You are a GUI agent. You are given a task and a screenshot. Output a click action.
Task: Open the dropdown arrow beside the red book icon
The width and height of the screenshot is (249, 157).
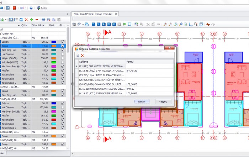(17, 7)
